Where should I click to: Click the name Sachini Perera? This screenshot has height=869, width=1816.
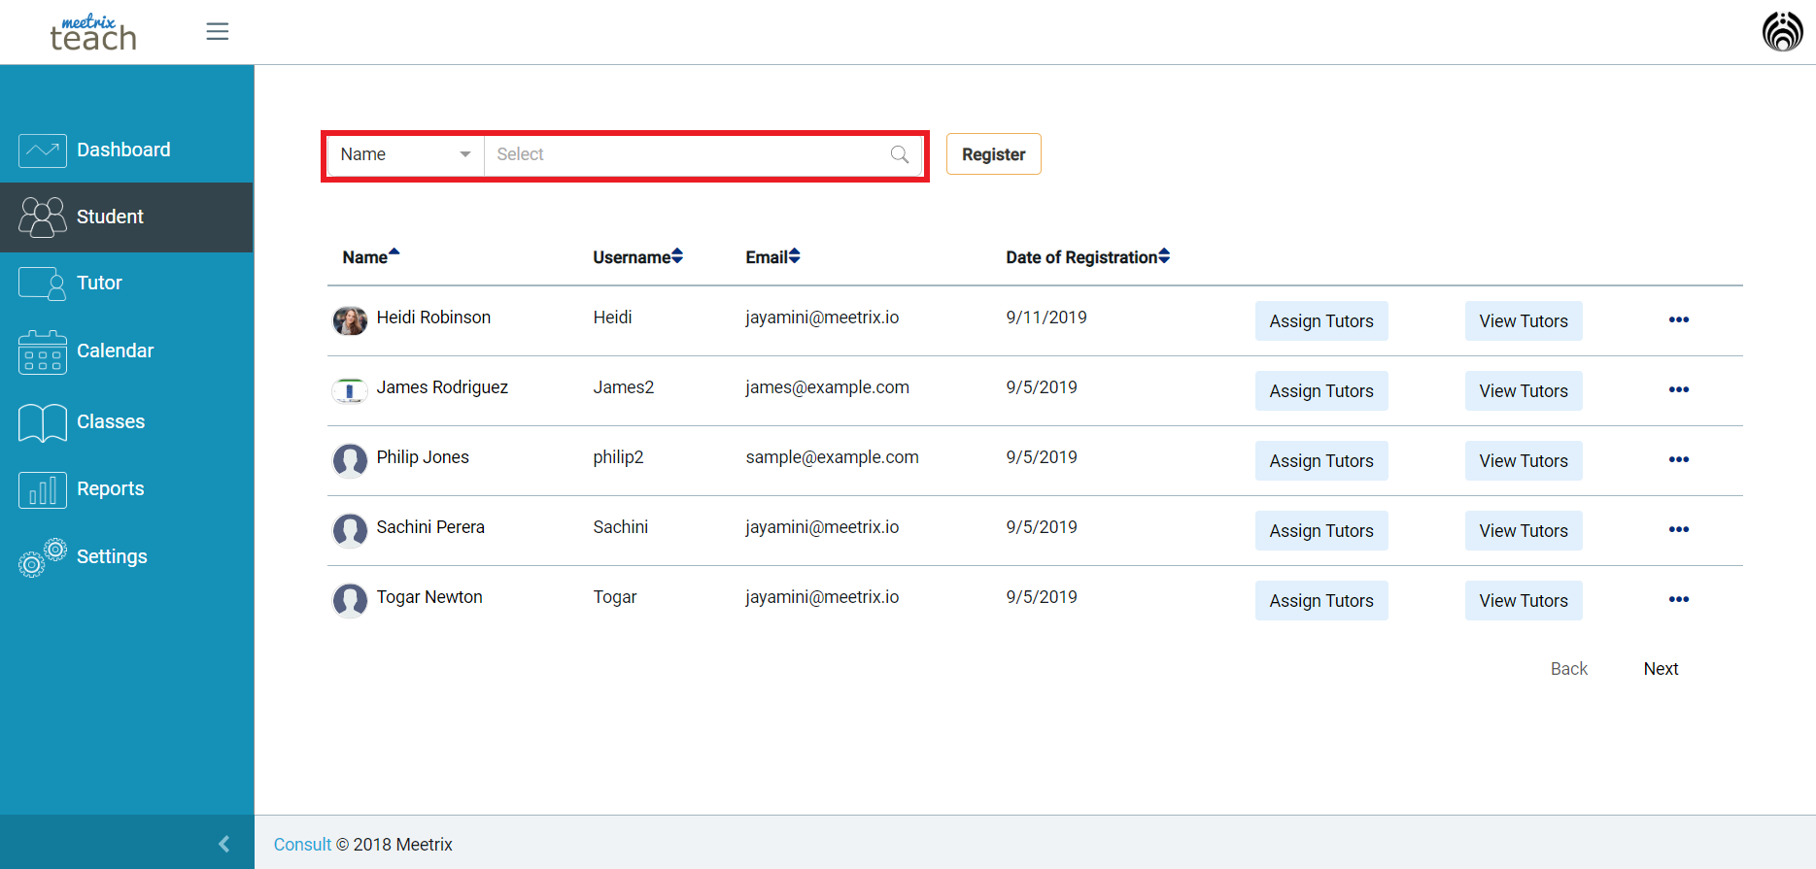point(430,527)
